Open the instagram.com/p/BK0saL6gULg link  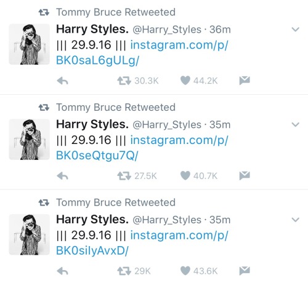142,53
